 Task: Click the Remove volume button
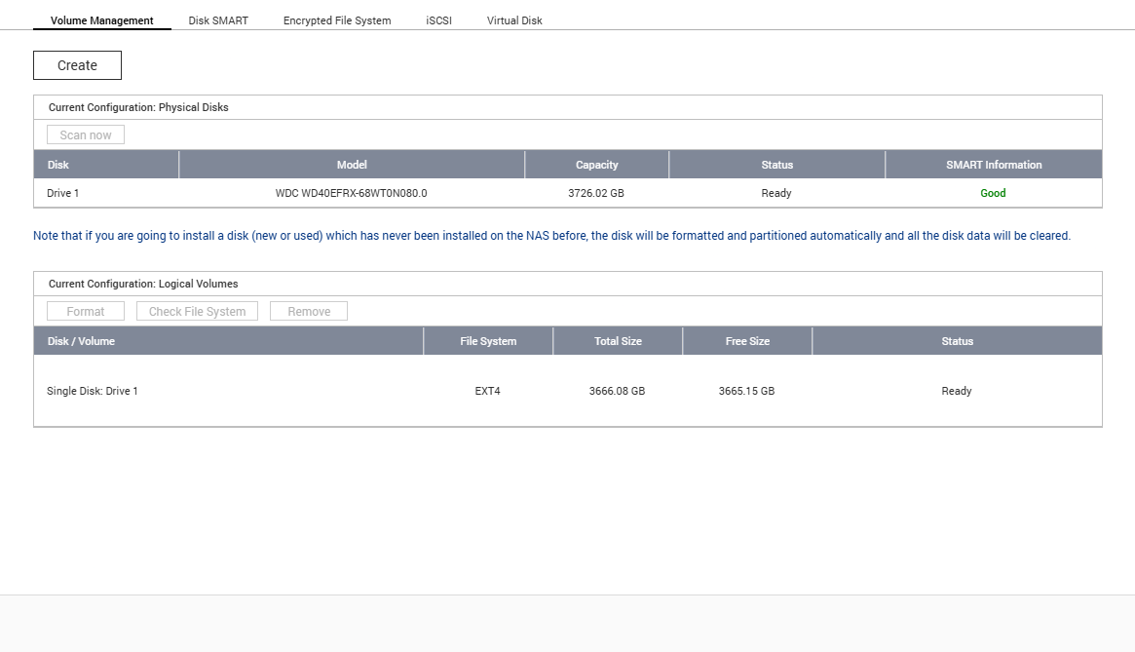pyautogui.click(x=309, y=311)
